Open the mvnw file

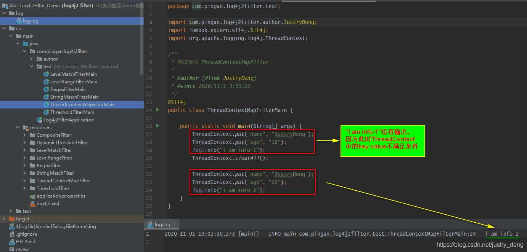tap(22, 249)
